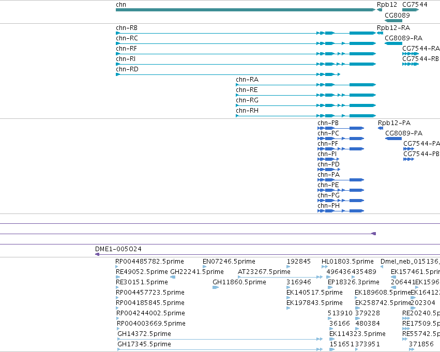The height and width of the screenshot is (352, 440).
Task: Select the chn-PA protein label
Action: point(329,175)
